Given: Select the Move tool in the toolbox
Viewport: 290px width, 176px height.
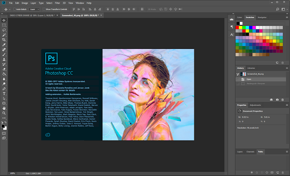Looking at the screenshot, I should pos(4,20).
